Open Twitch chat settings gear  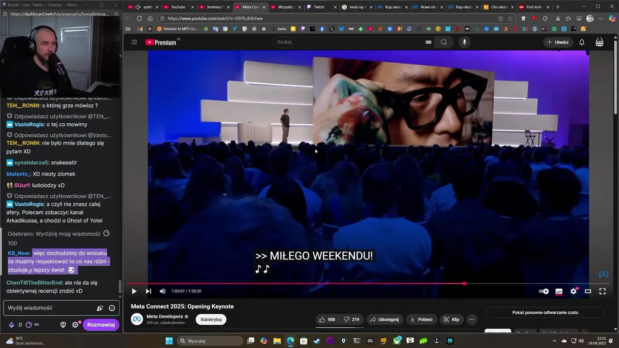click(75, 325)
